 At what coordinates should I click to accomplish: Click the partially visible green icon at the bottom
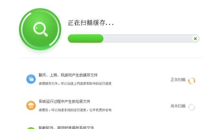(31, 128)
